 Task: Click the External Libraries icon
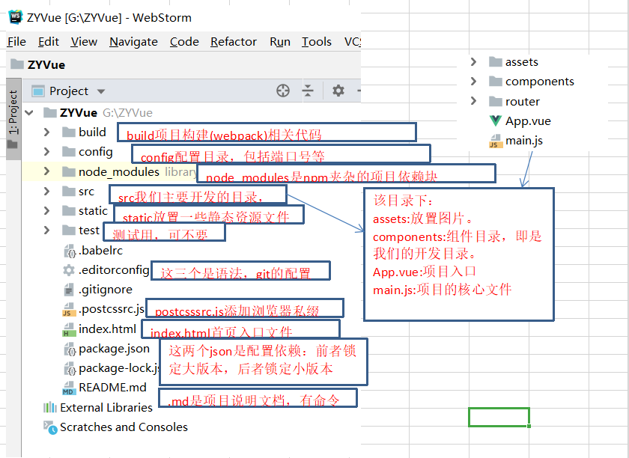pos(50,407)
